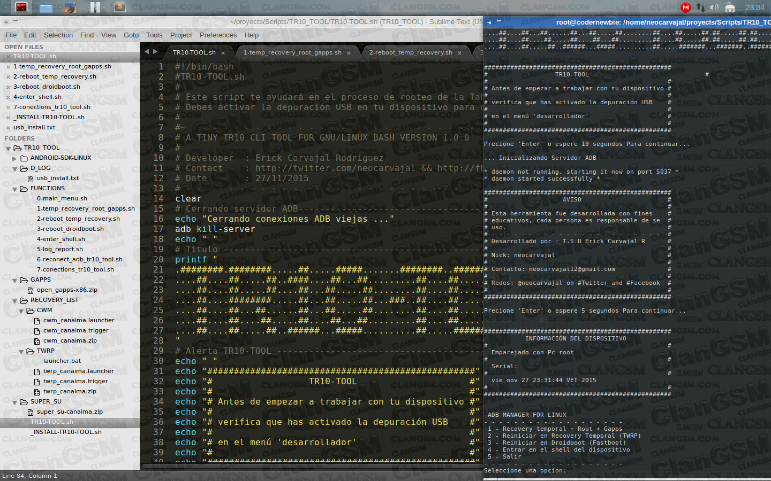Select super_su-canaima.zip in the sidebar
Viewport: 771px width, 481px height.
[70, 412]
